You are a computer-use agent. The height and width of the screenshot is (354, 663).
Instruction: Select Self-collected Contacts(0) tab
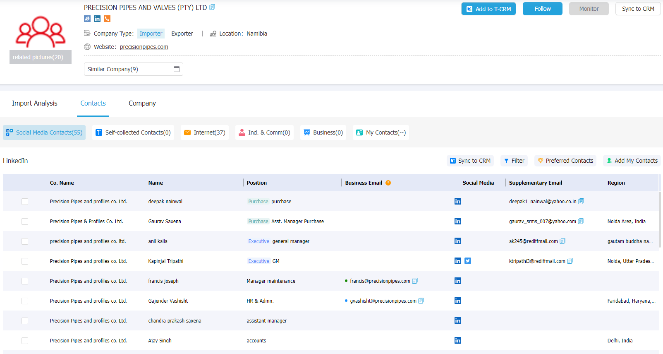[133, 132]
